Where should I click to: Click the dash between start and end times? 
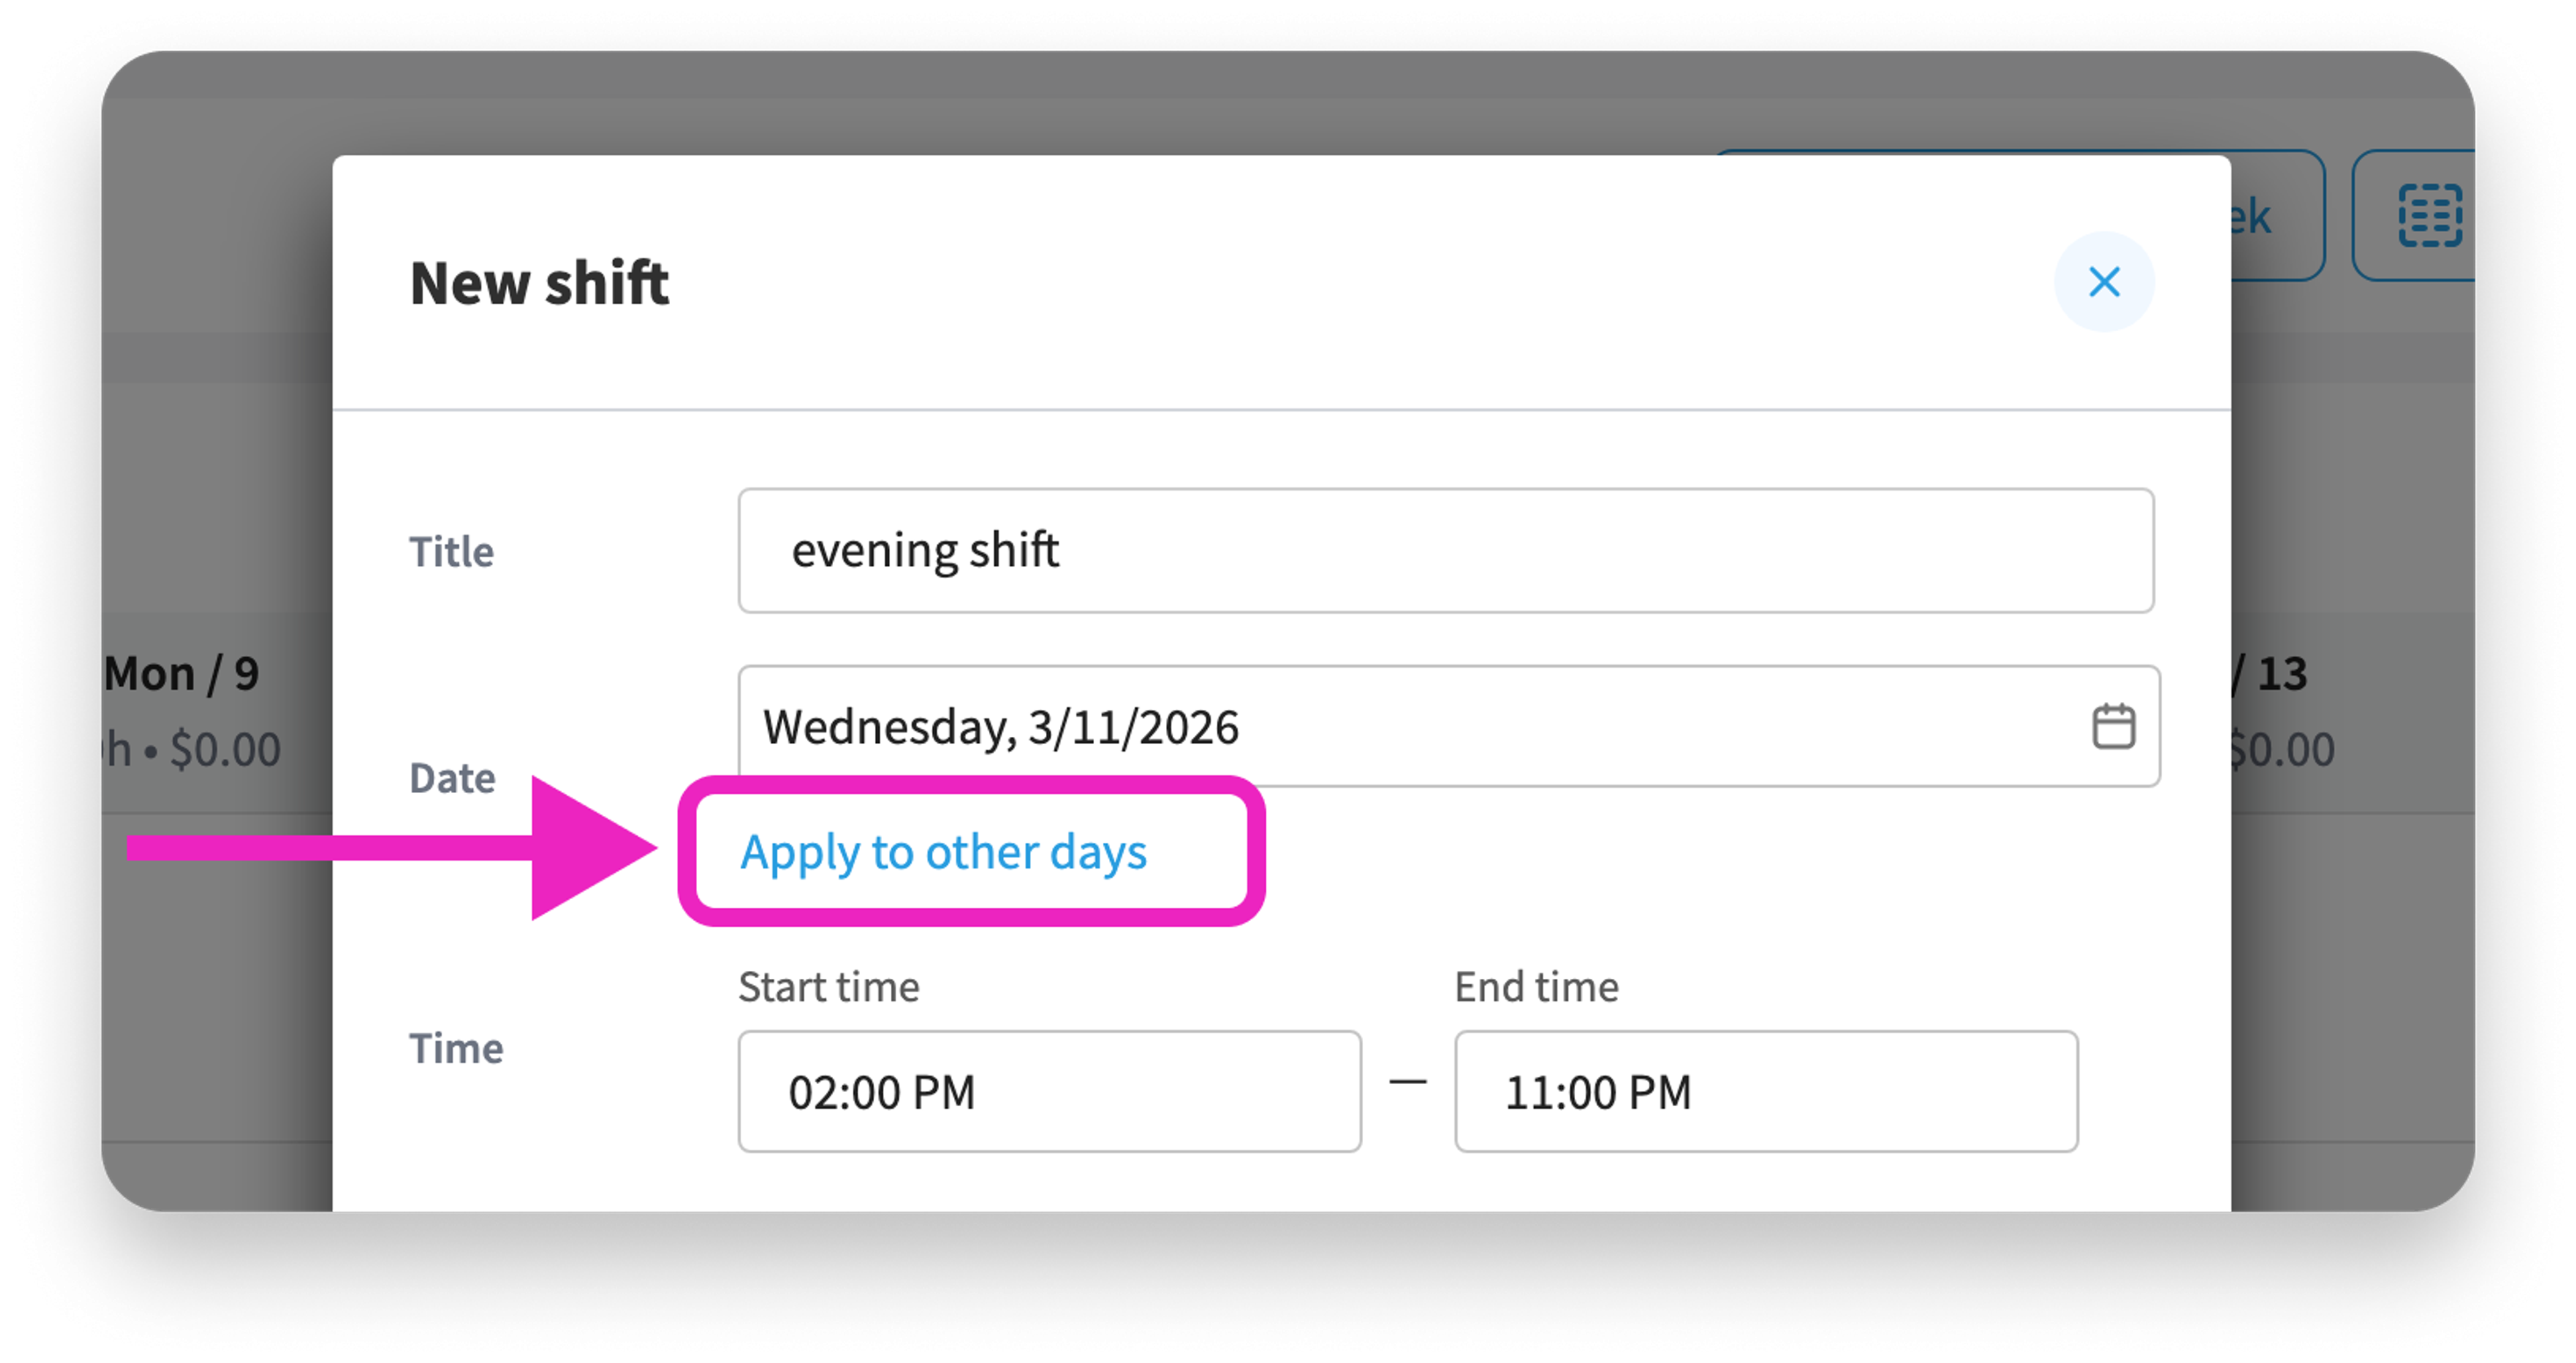click(x=1408, y=1081)
